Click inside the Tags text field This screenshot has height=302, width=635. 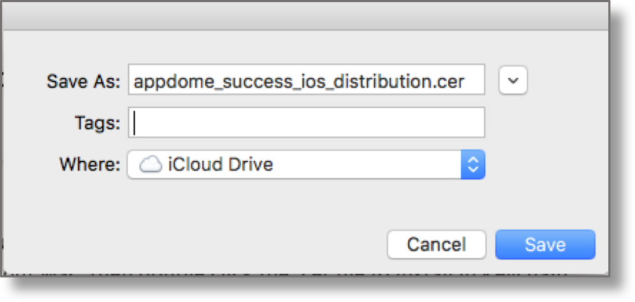point(306,123)
